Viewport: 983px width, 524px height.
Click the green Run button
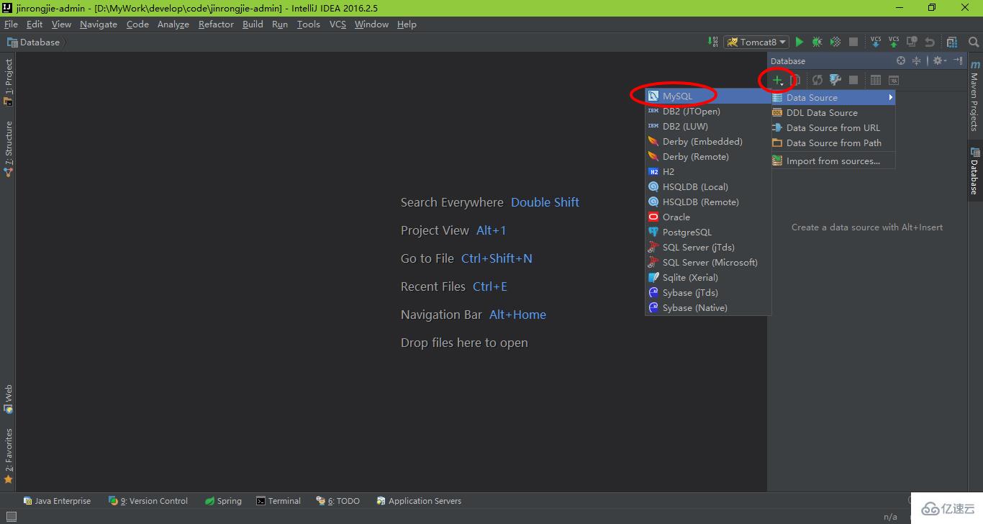799,42
